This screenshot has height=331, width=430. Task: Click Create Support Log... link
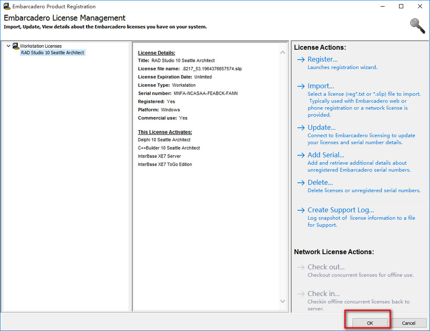(340, 210)
